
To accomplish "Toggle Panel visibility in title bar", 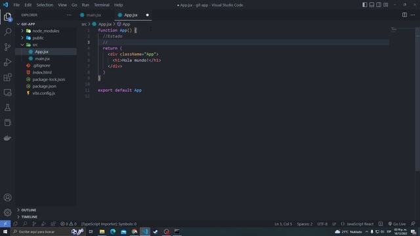I will 372,5.
